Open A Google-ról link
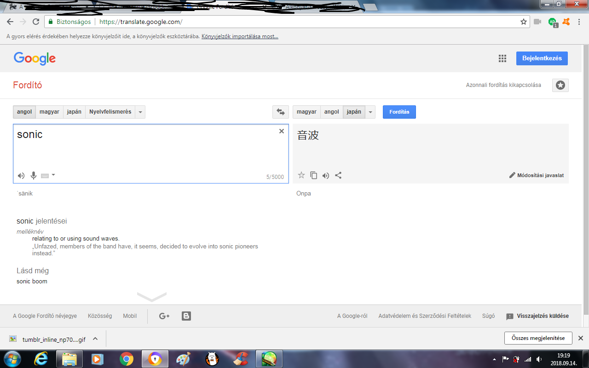 click(352, 316)
